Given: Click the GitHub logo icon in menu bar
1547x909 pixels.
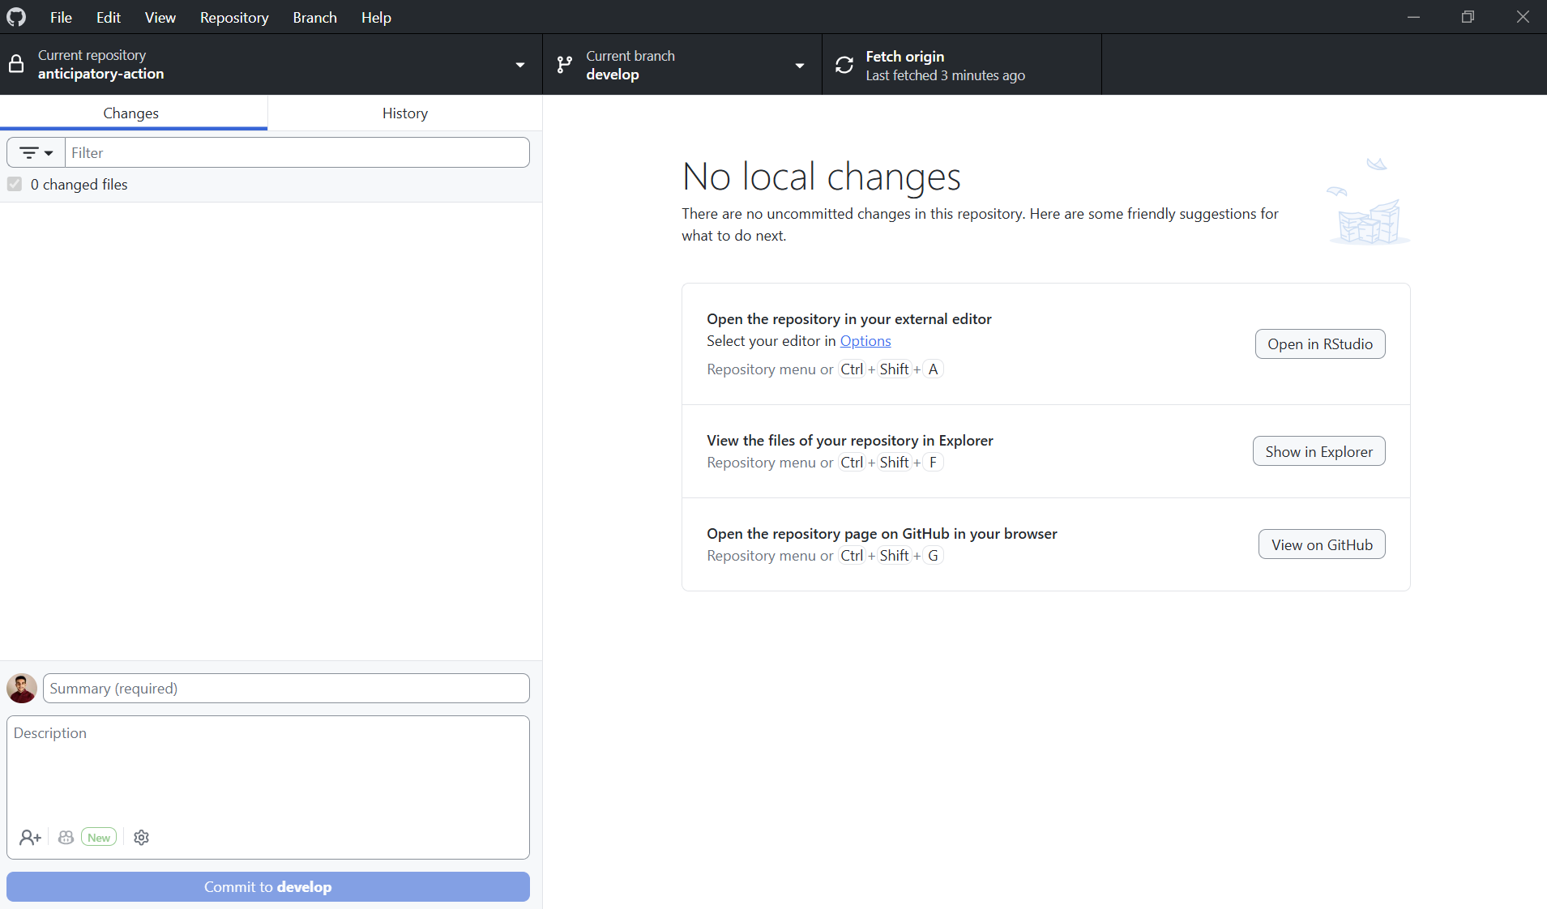Looking at the screenshot, I should coord(16,17).
